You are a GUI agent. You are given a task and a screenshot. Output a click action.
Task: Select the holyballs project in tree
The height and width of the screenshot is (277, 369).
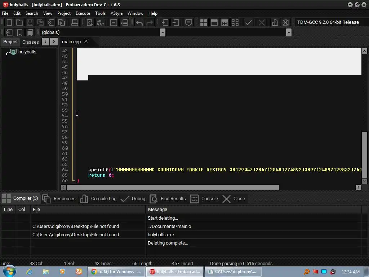27,52
